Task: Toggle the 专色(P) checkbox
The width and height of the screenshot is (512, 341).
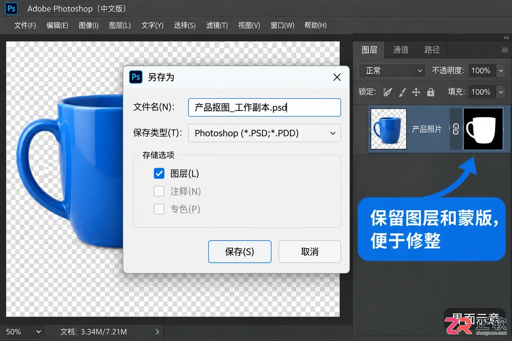Action: (x=159, y=209)
